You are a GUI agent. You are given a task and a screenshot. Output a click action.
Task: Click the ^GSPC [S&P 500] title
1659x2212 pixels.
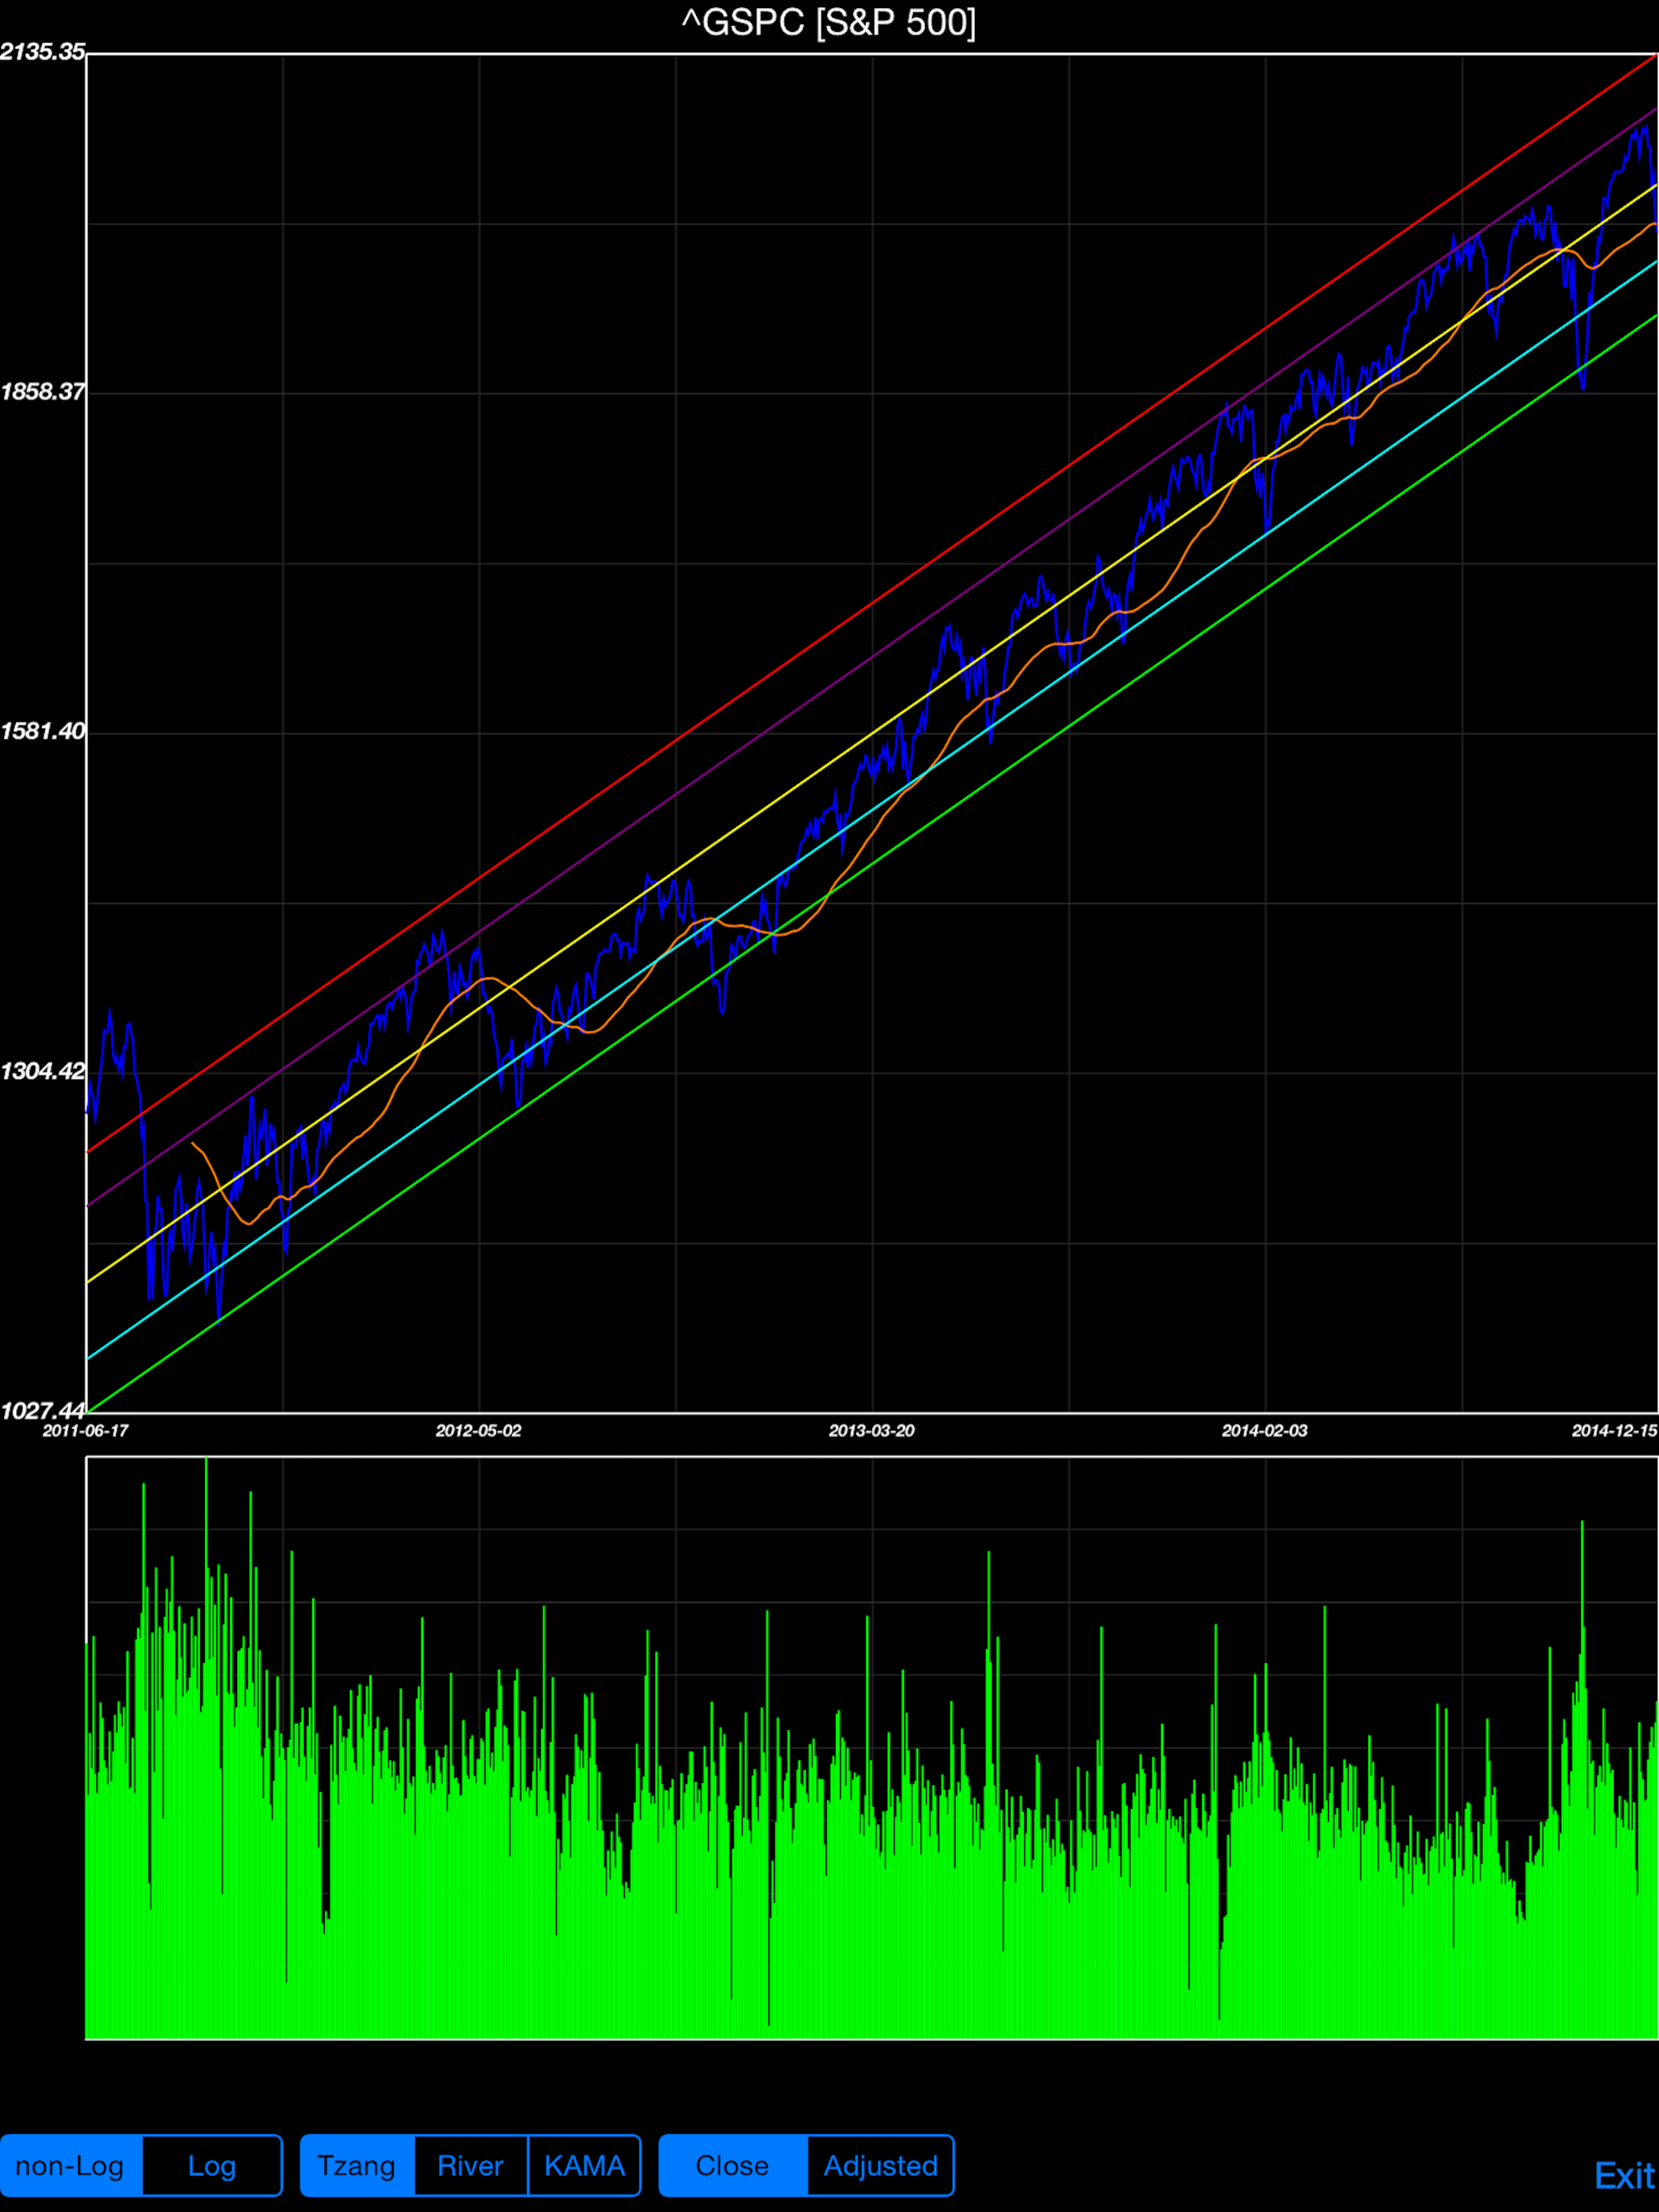(829, 23)
